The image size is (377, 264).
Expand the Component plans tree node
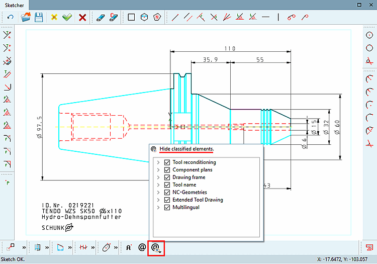click(158, 170)
